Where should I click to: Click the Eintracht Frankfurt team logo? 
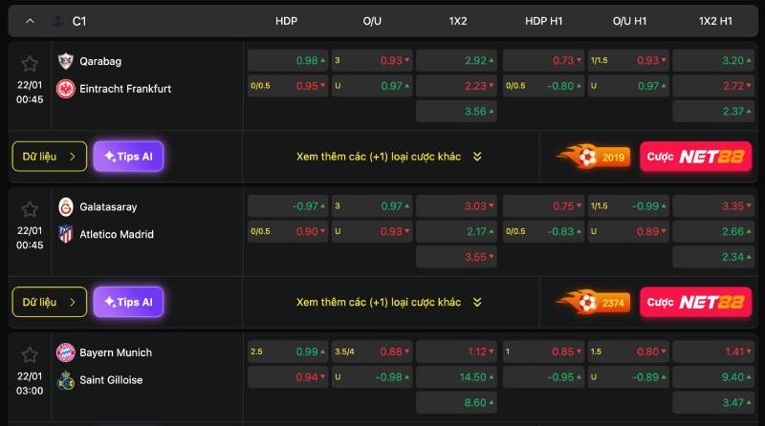(65, 89)
